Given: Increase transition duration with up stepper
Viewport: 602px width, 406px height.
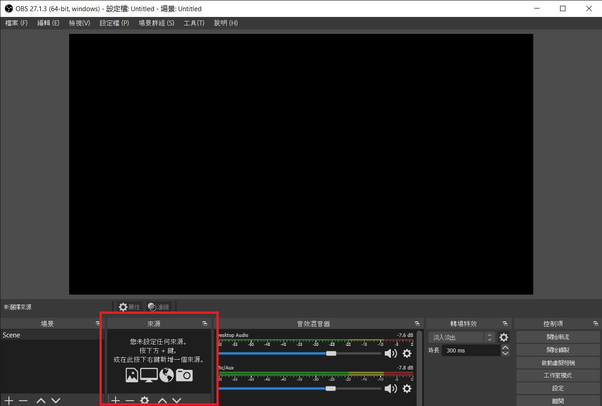Looking at the screenshot, I should point(505,348).
